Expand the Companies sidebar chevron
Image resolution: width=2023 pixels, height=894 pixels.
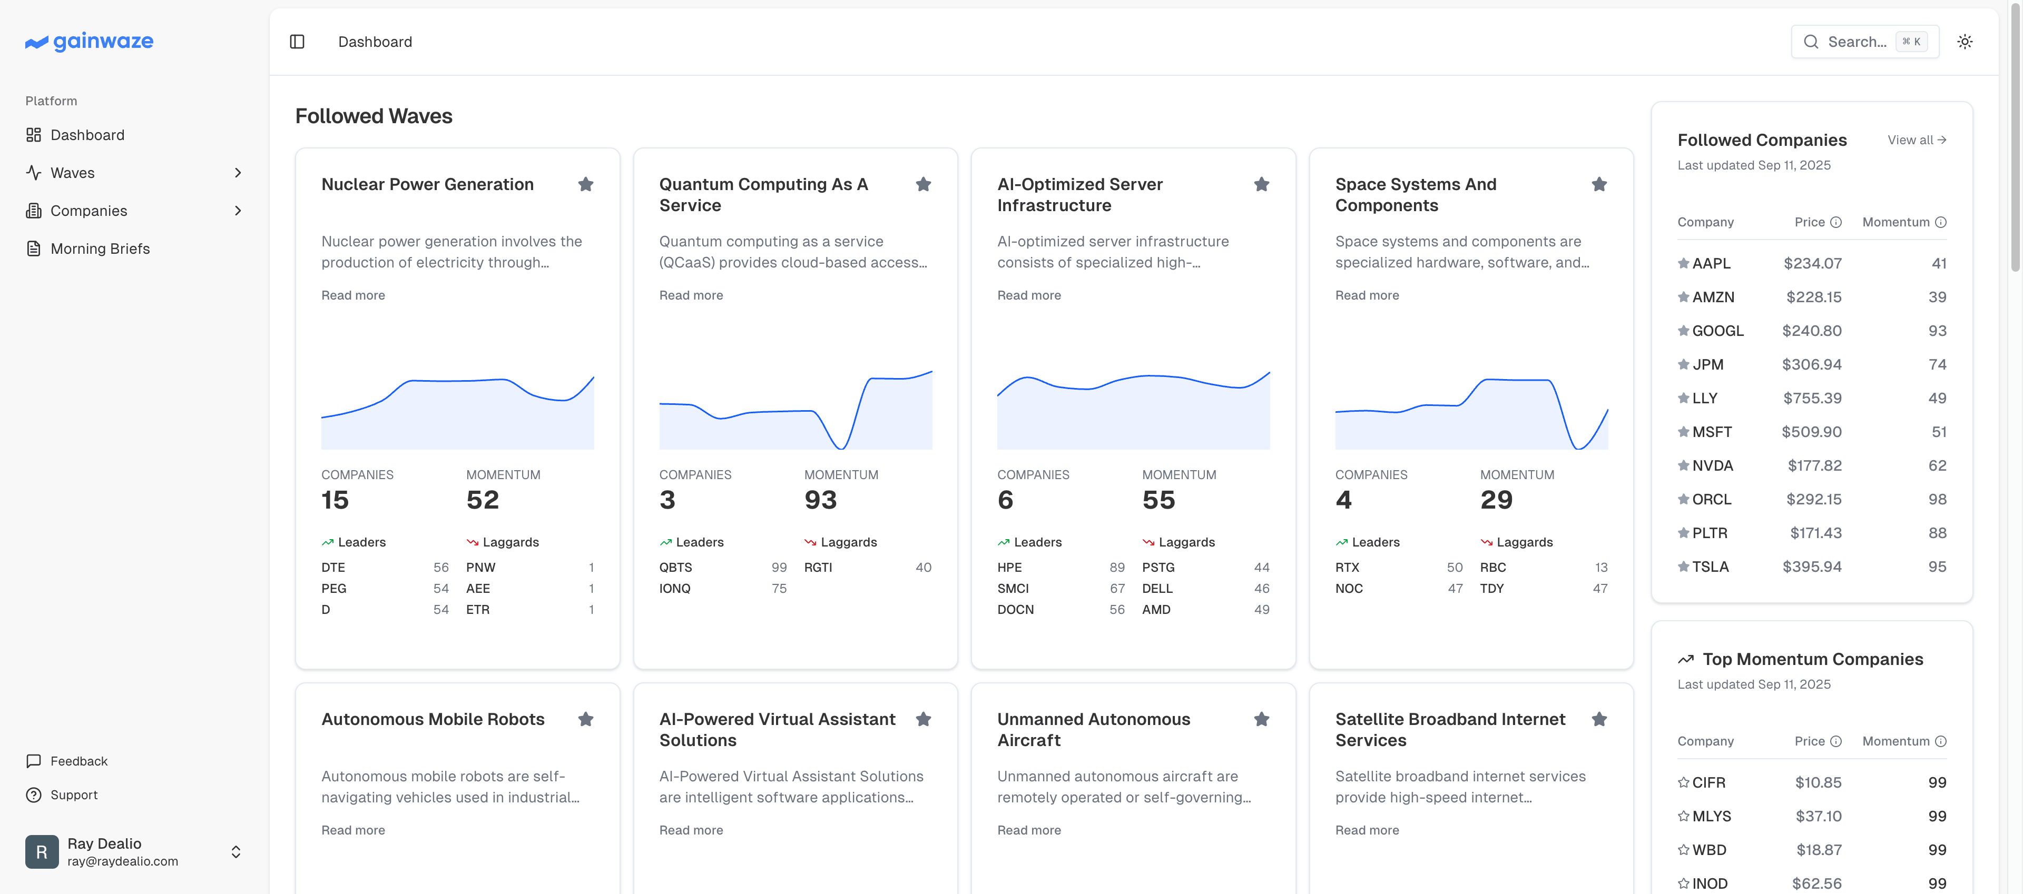[x=238, y=211]
